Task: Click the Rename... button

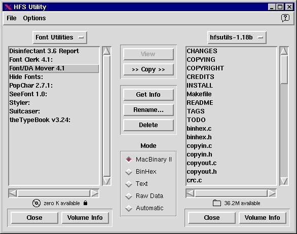Action: 148,110
